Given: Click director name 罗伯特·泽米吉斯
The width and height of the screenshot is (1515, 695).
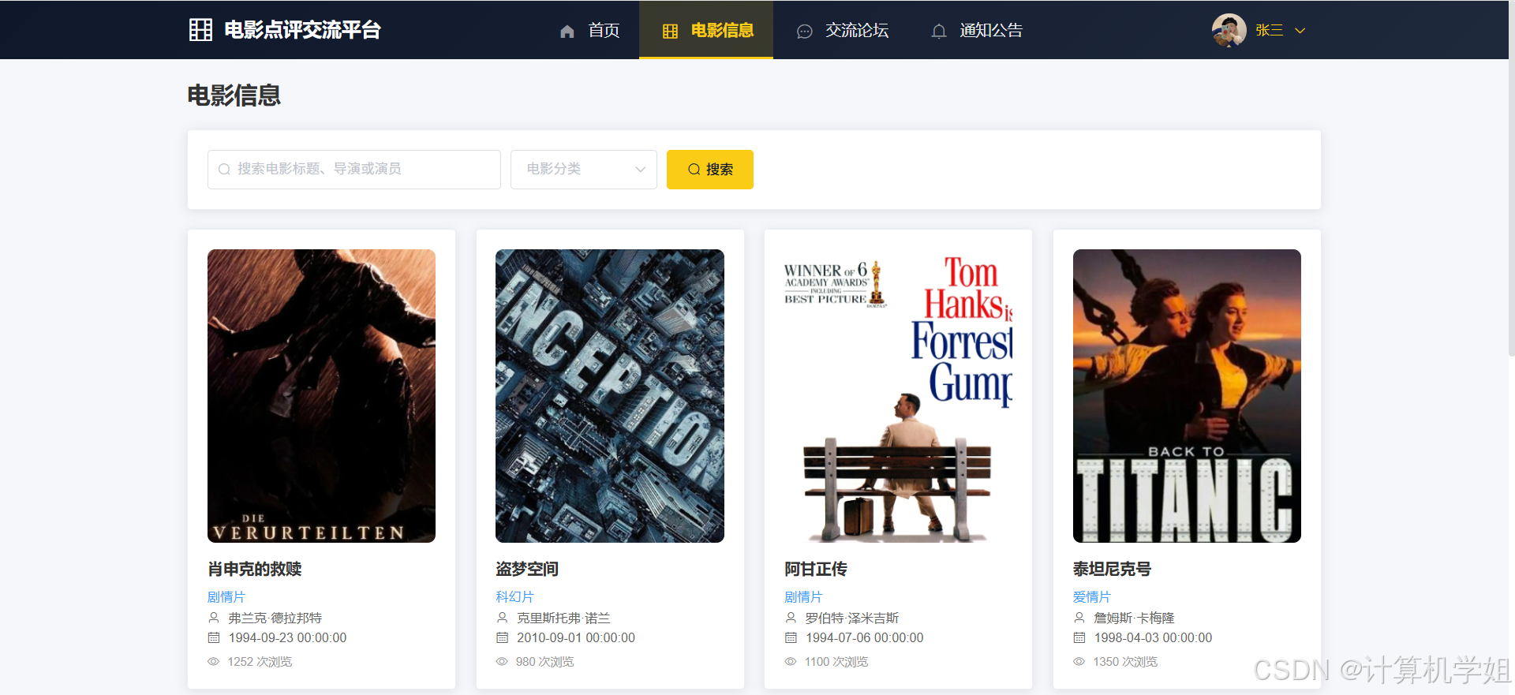Looking at the screenshot, I should pyautogui.click(x=852, y=618).
